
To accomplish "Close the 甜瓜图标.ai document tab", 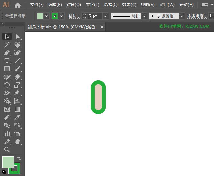I will (x=102, y=27).
